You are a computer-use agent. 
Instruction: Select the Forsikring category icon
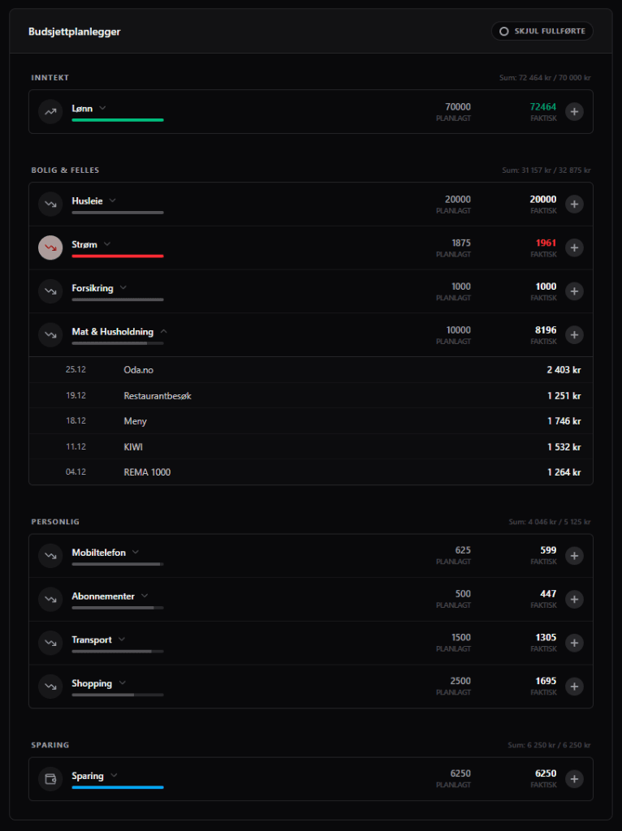pyautogui.click(x=50, y=291)
